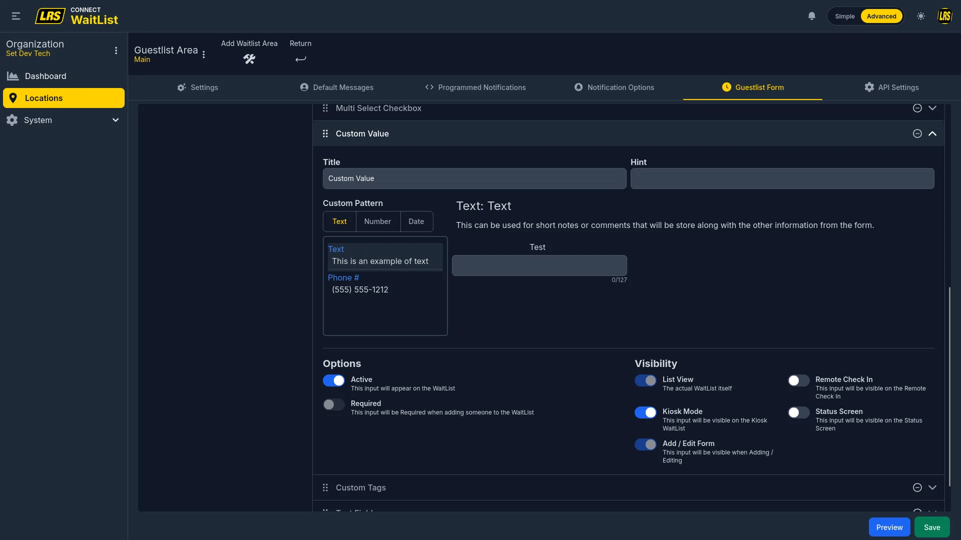Click the API Settings gear icon

pos(869,87)
